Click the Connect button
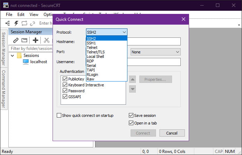The height and width of the screenshot is (155, 242). click(143, 133)
